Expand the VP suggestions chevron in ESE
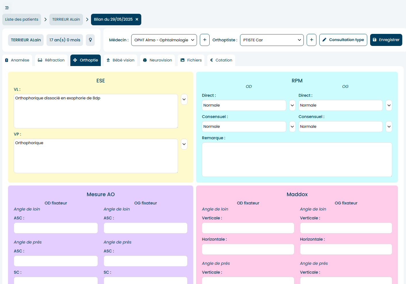Screen dimensions: 406x284 (184, 144)
